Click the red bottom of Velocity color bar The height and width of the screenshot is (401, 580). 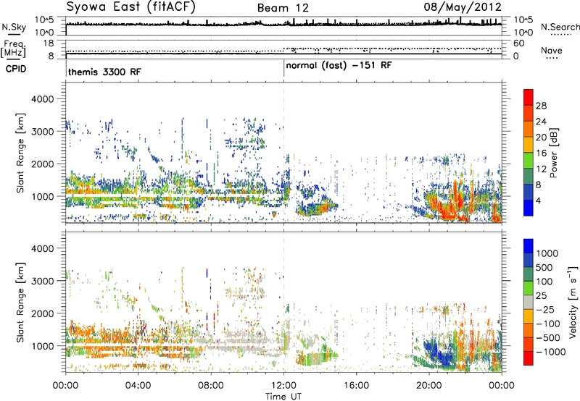(529, 358)
